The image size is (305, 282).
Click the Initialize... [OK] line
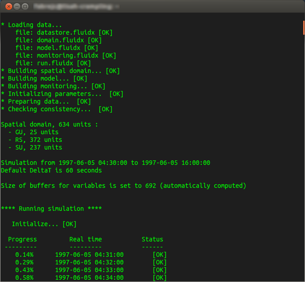click(44, 224)
